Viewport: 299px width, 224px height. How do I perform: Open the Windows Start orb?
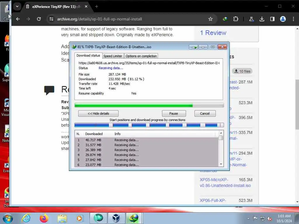pyautogui.click(x=8, y=218)
